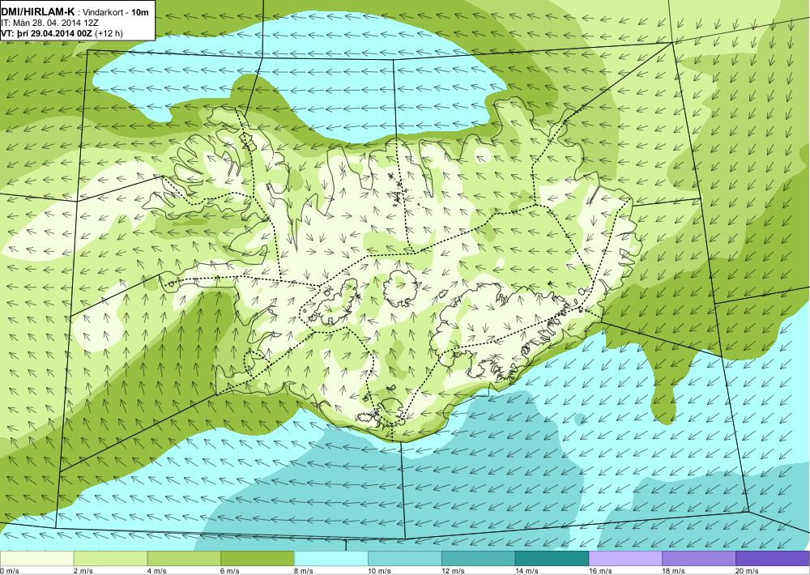The width and height of the screenshot is (810, 575).
Task: Click the "8 m/s" legend label
Action: (x=305, y=571)
